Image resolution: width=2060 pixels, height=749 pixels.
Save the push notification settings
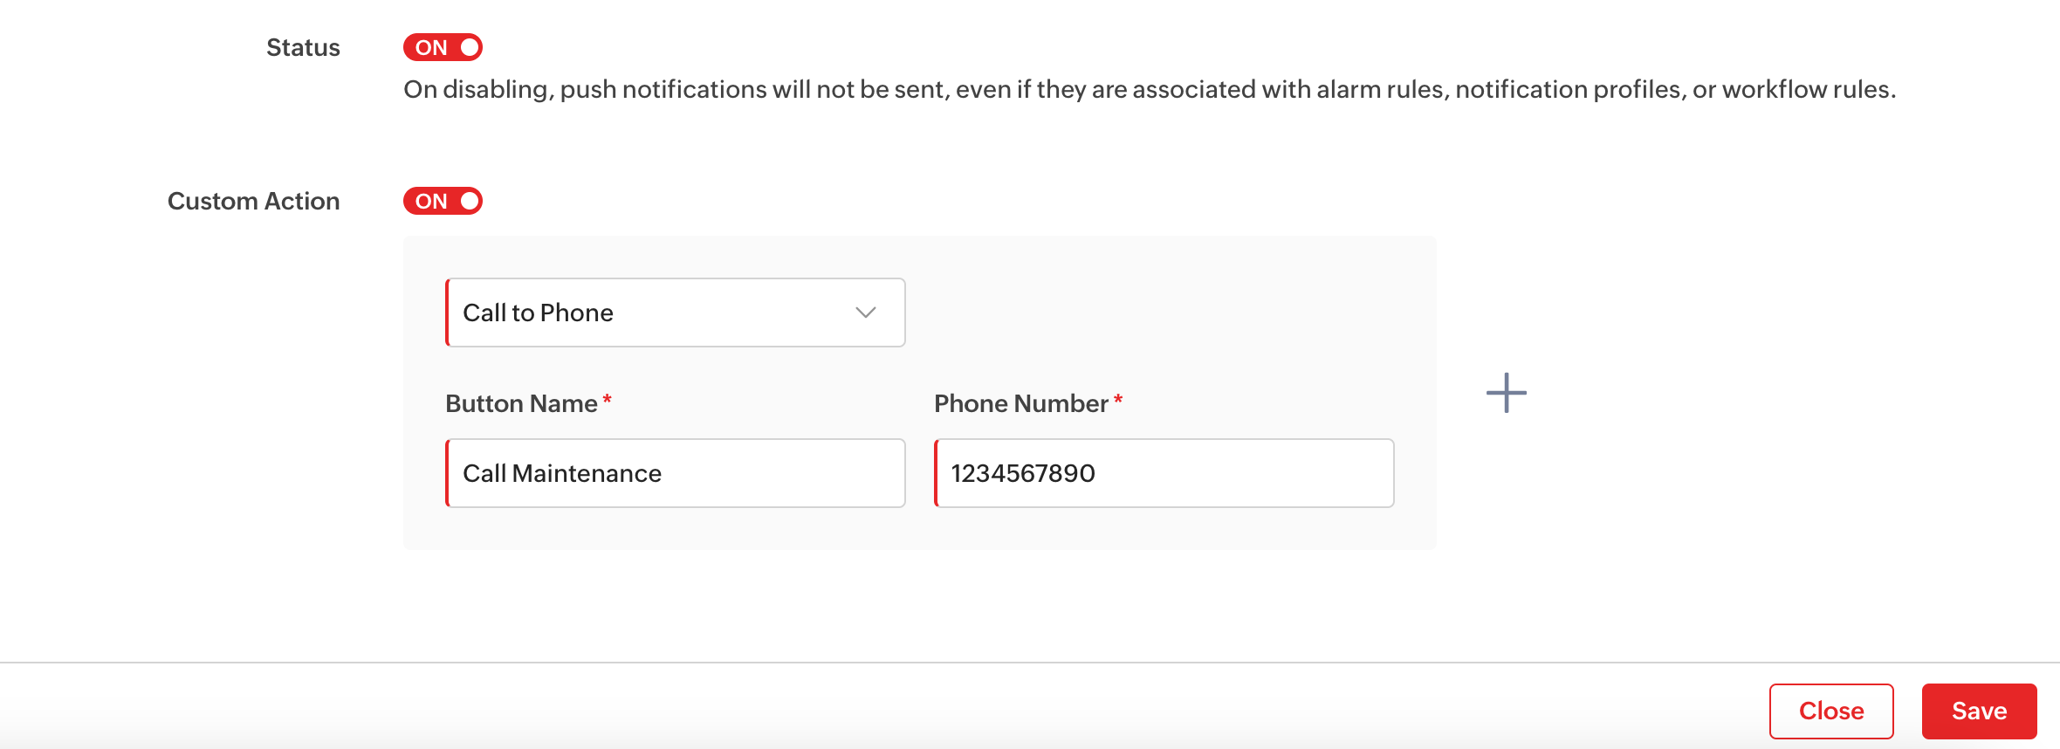1979,711
